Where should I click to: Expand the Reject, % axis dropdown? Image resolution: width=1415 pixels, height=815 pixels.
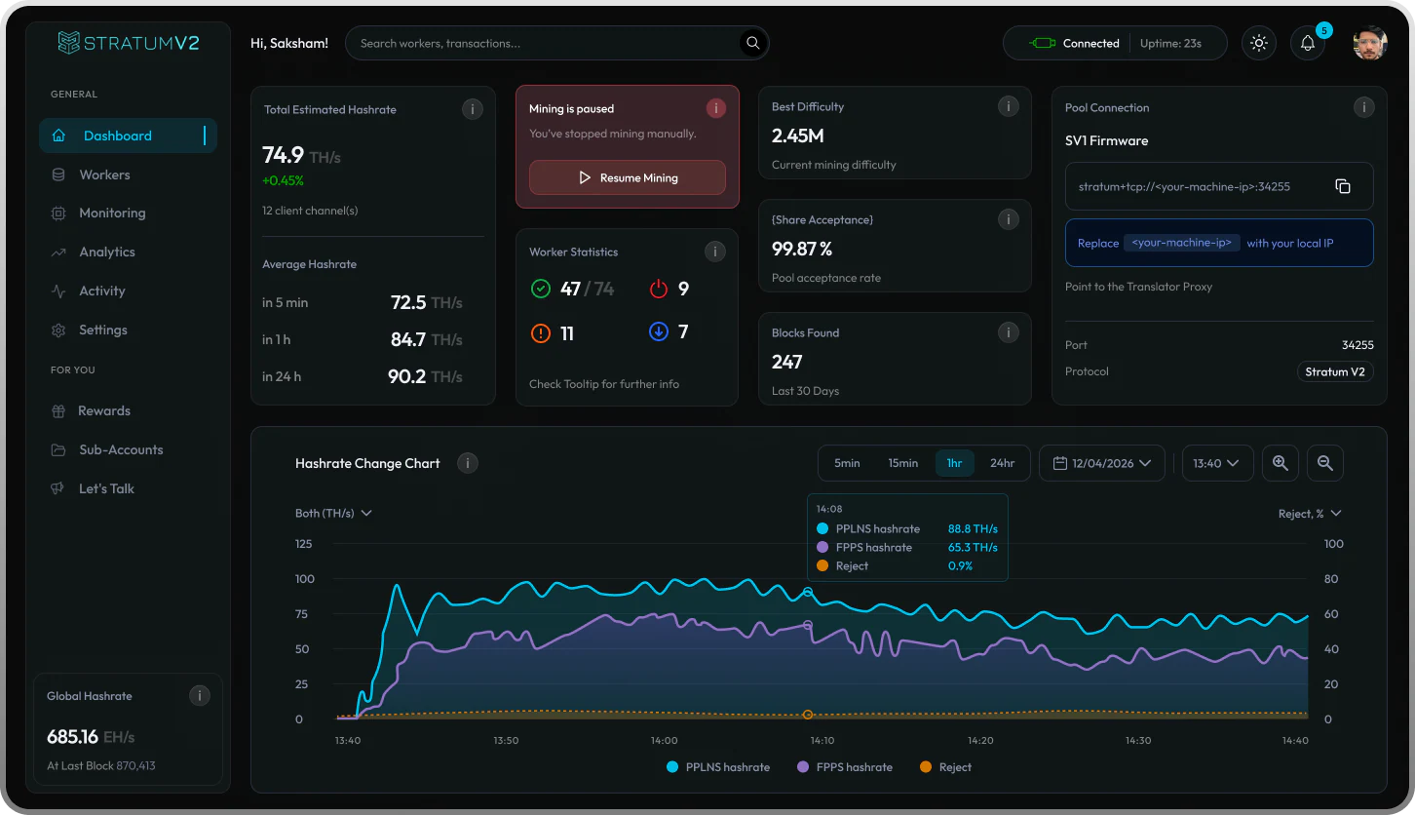[1310, 513]
